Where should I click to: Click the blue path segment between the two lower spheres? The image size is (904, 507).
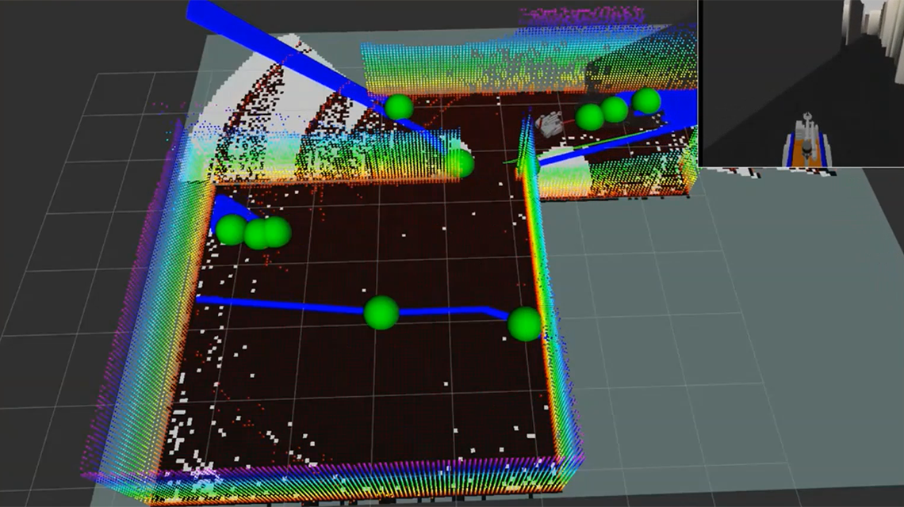pyautogui.click(x=452, y=311)
